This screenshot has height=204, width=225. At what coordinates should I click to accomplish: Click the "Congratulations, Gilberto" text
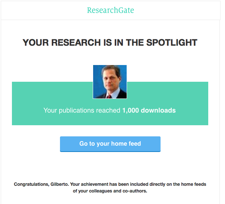tap(41, 184)
